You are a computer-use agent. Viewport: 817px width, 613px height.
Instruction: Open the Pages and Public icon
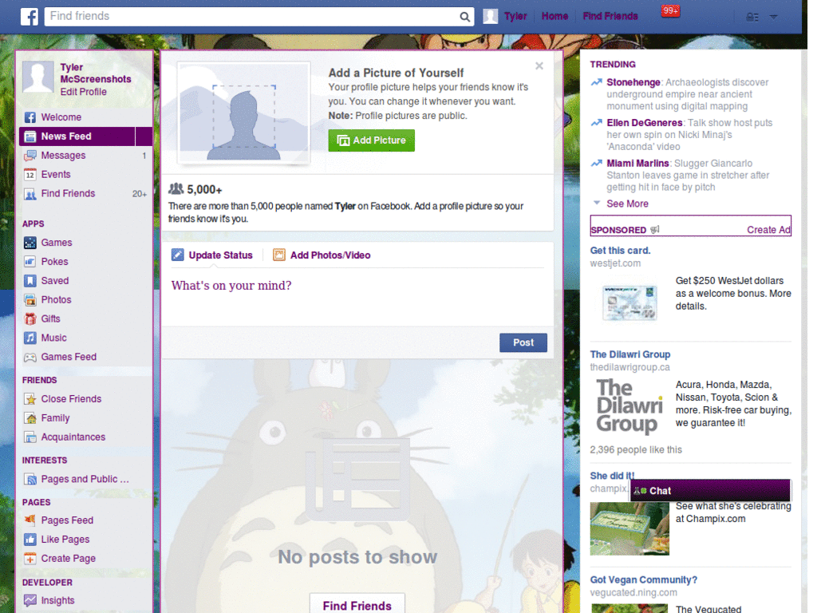point(30,479)
